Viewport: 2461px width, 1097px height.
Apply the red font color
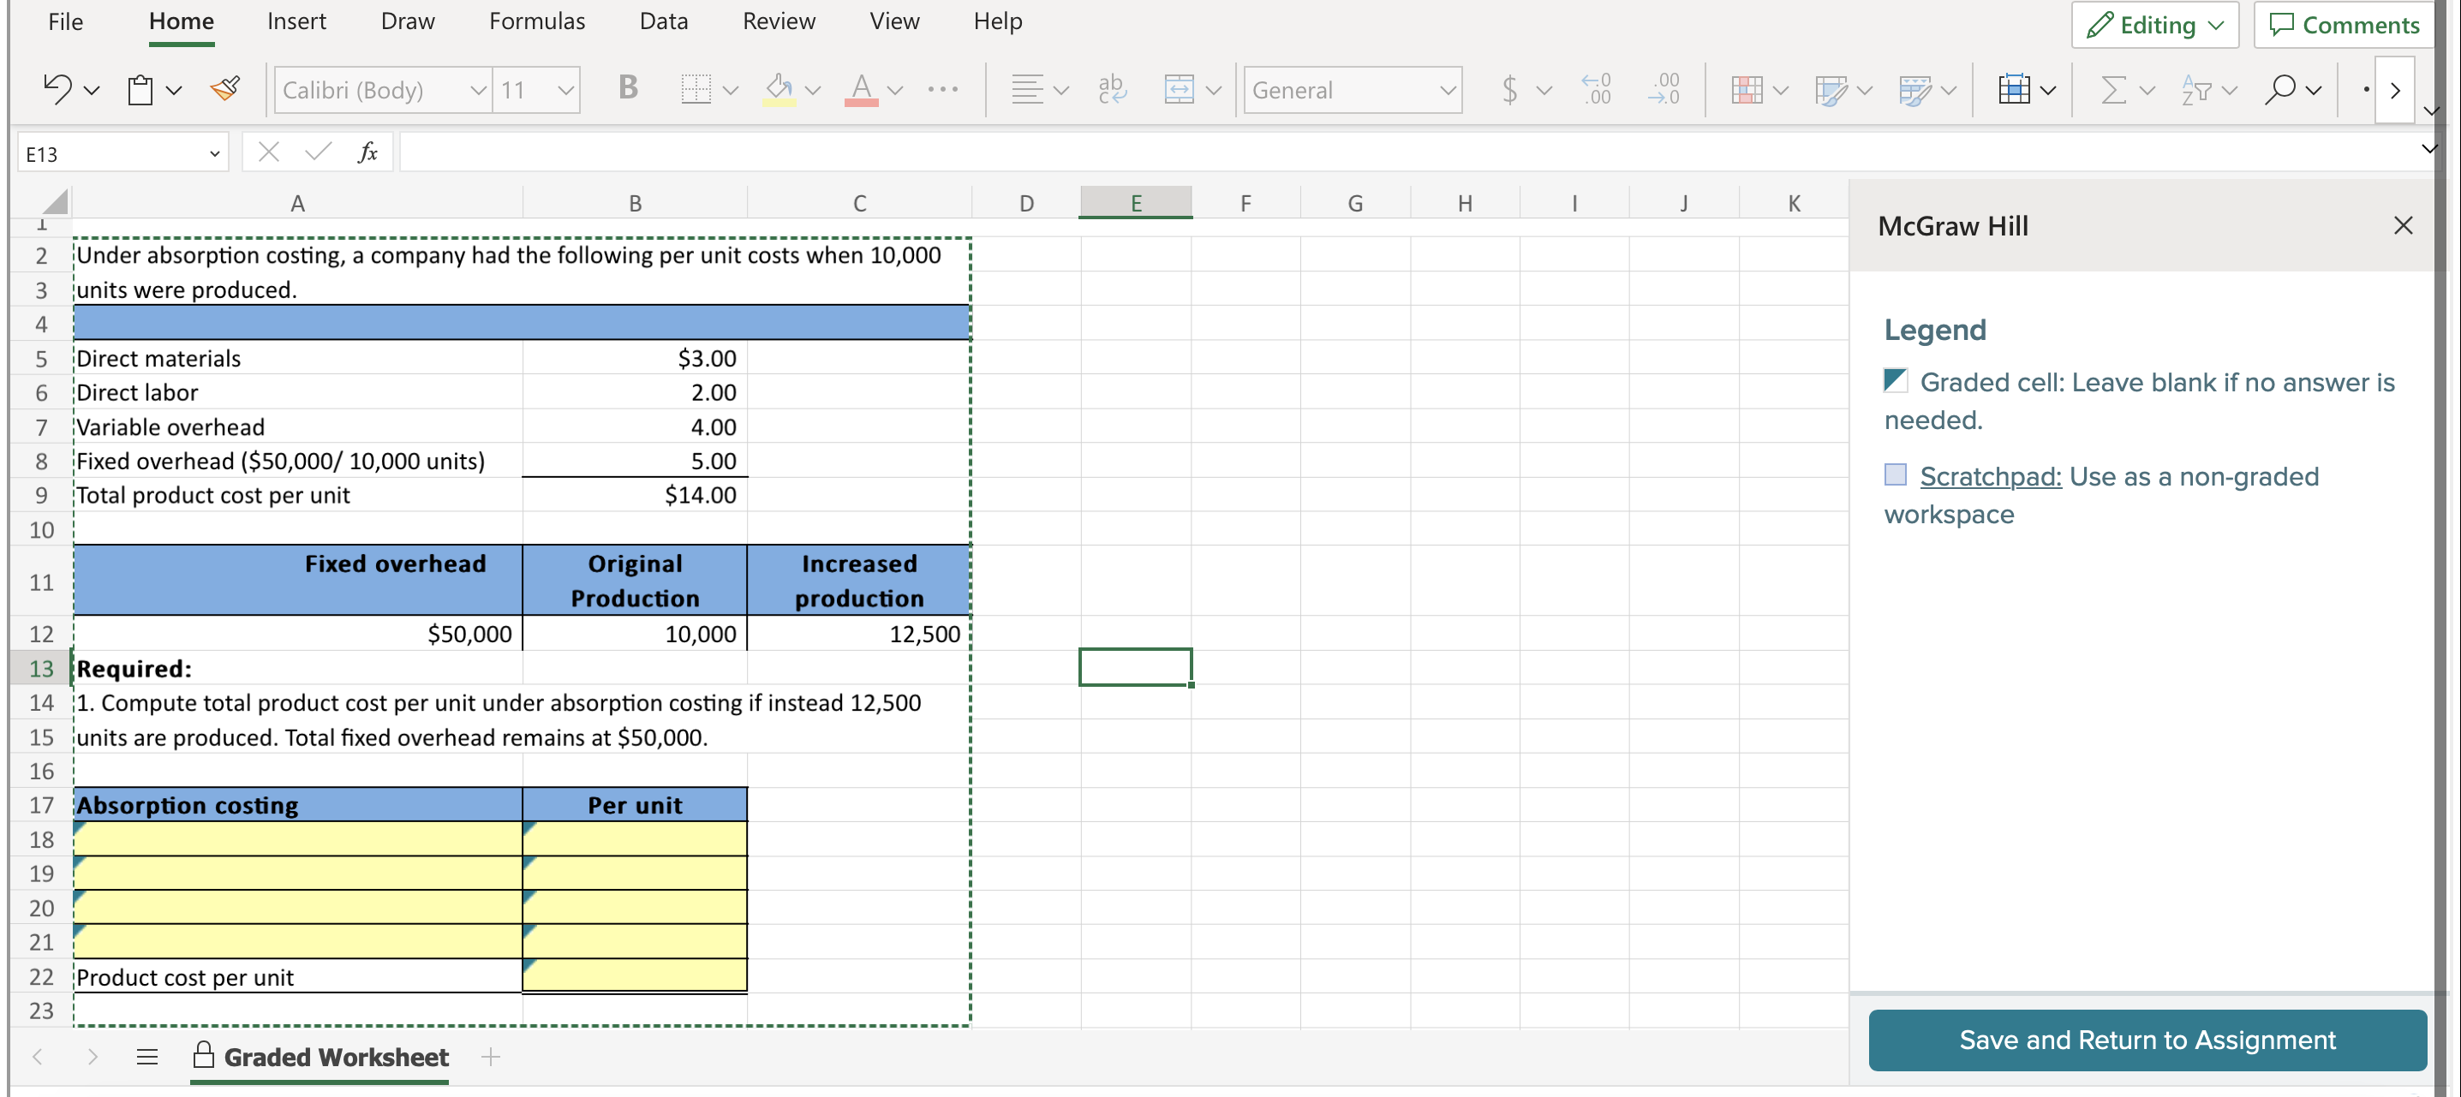(x=861, y=90)
